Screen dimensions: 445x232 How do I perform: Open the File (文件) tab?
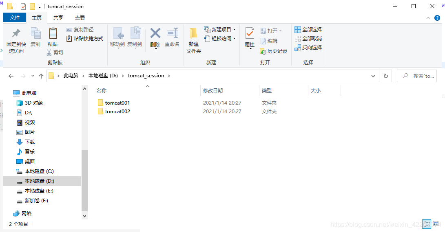pos(15,18)
